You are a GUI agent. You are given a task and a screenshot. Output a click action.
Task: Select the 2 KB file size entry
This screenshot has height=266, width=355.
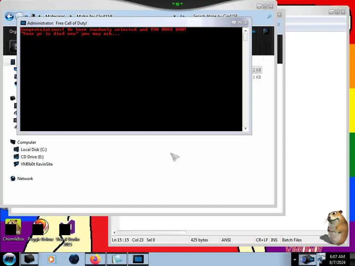click(x=257, y=70)
